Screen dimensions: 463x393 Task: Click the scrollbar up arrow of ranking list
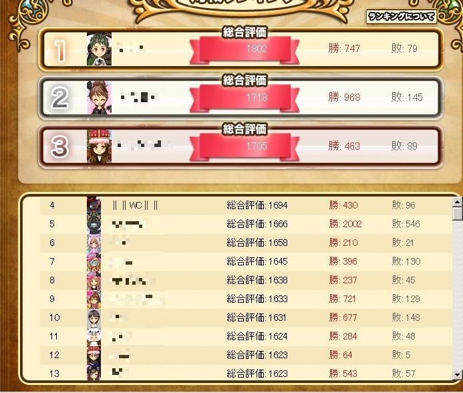pos(457,202)
